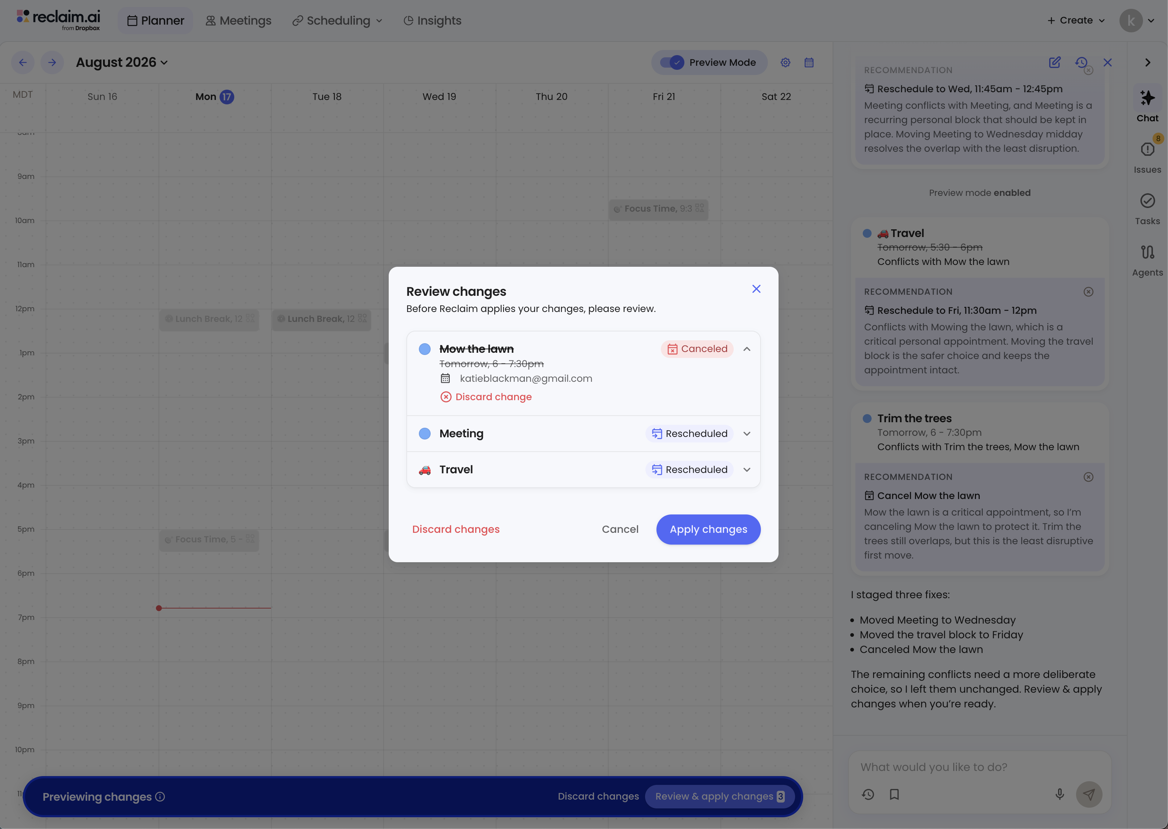
Task: Click Discard changes in the dialog
Action: [456, 530]
